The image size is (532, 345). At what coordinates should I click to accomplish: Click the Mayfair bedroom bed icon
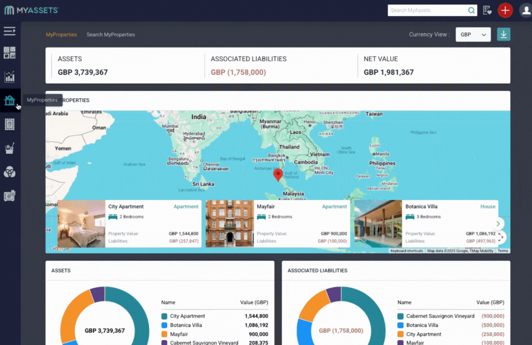[261, 216]
